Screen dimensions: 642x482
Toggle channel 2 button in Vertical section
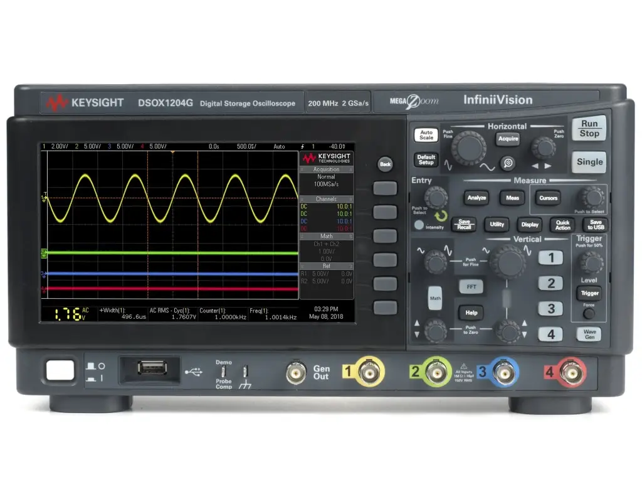pyautogui.click(x=550, y=283)
